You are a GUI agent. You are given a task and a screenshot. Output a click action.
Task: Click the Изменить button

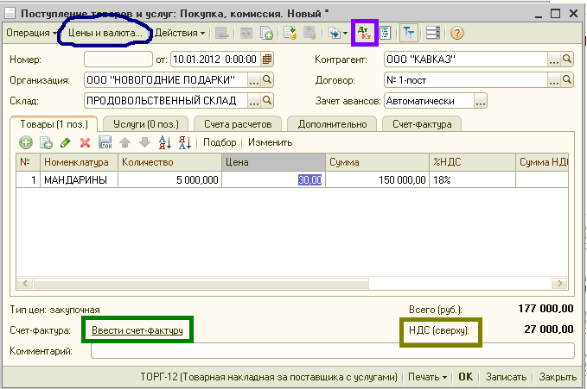coord(270,142)
